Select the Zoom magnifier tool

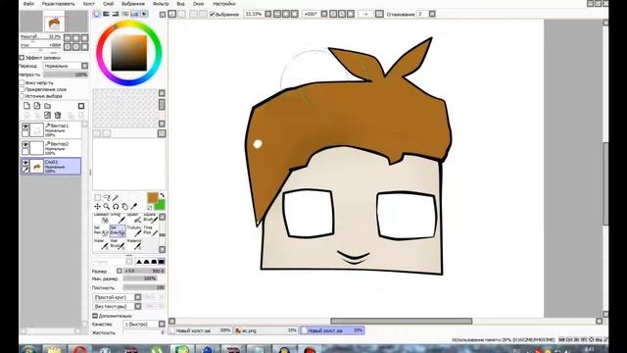tap(107, 207)
